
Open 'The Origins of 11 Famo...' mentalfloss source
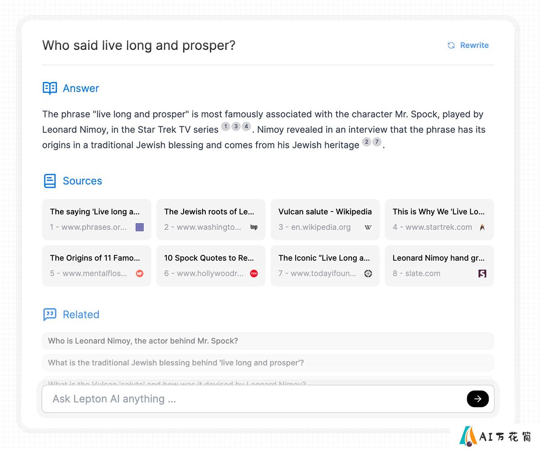click(x=97, y=266)
